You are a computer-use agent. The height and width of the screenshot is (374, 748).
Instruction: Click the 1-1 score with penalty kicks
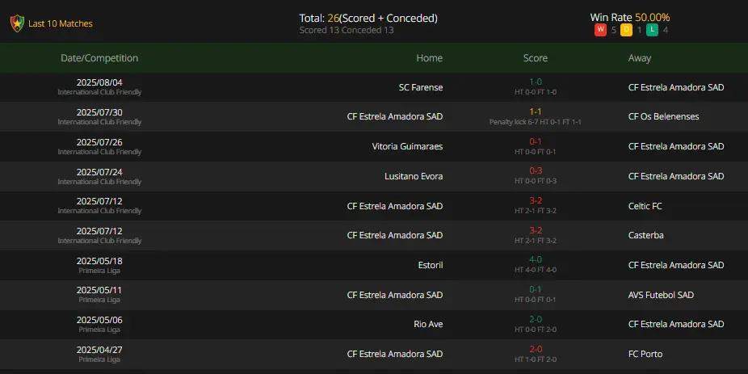pyautogui.click(x=536, y=111)
